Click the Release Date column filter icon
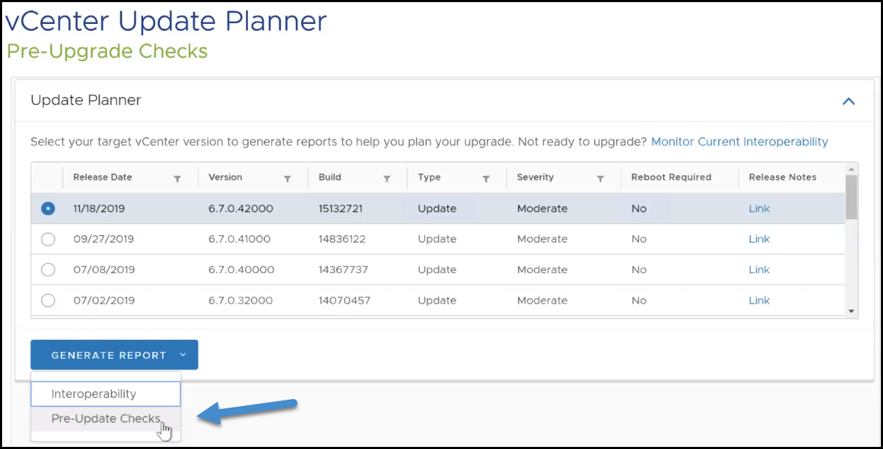 177,179
